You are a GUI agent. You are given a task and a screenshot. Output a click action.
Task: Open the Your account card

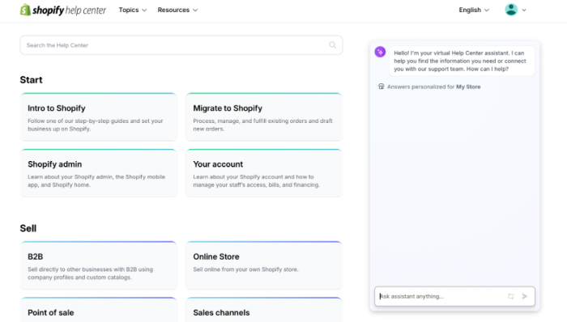point(263,172)
